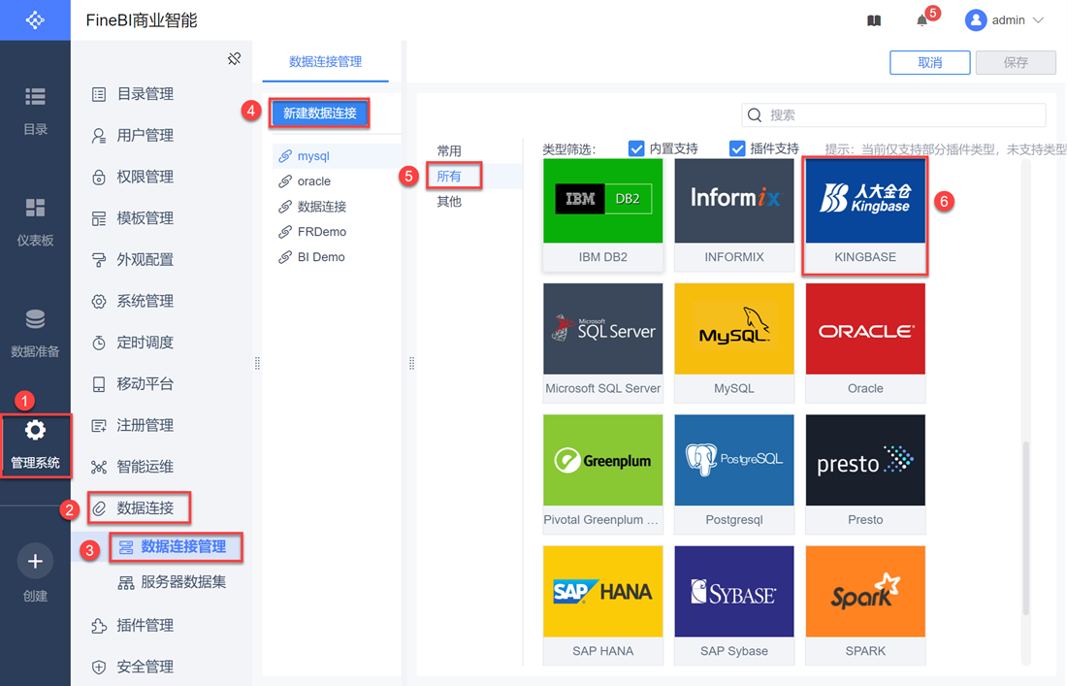Click the connection list resize handle
The width and height of the screenshot is (1067, 686).
tap(411, 364)
